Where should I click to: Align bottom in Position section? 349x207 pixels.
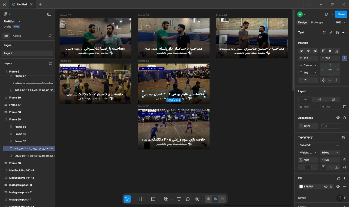pyautogui.click(x=337, y=51)
